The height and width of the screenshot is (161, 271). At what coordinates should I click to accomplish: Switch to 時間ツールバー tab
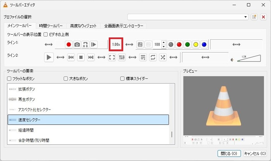tap(51, 26)
